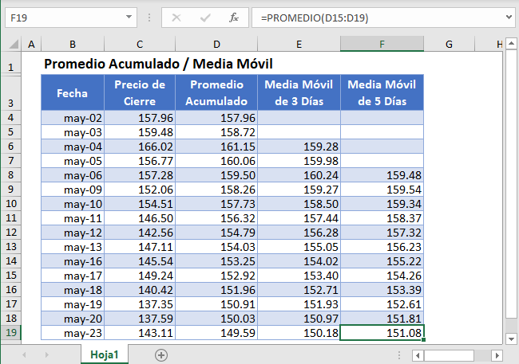519x364 pixels.
Task: Click the vertical scrollbar up arrow
Action: [511, 43]
